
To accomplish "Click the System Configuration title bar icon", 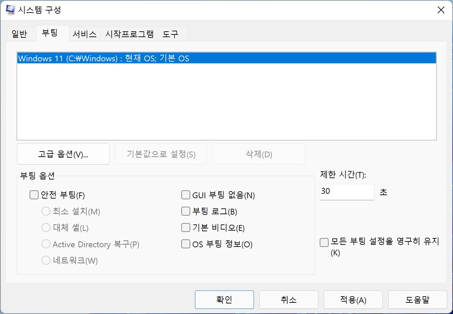I will [10, 10].
